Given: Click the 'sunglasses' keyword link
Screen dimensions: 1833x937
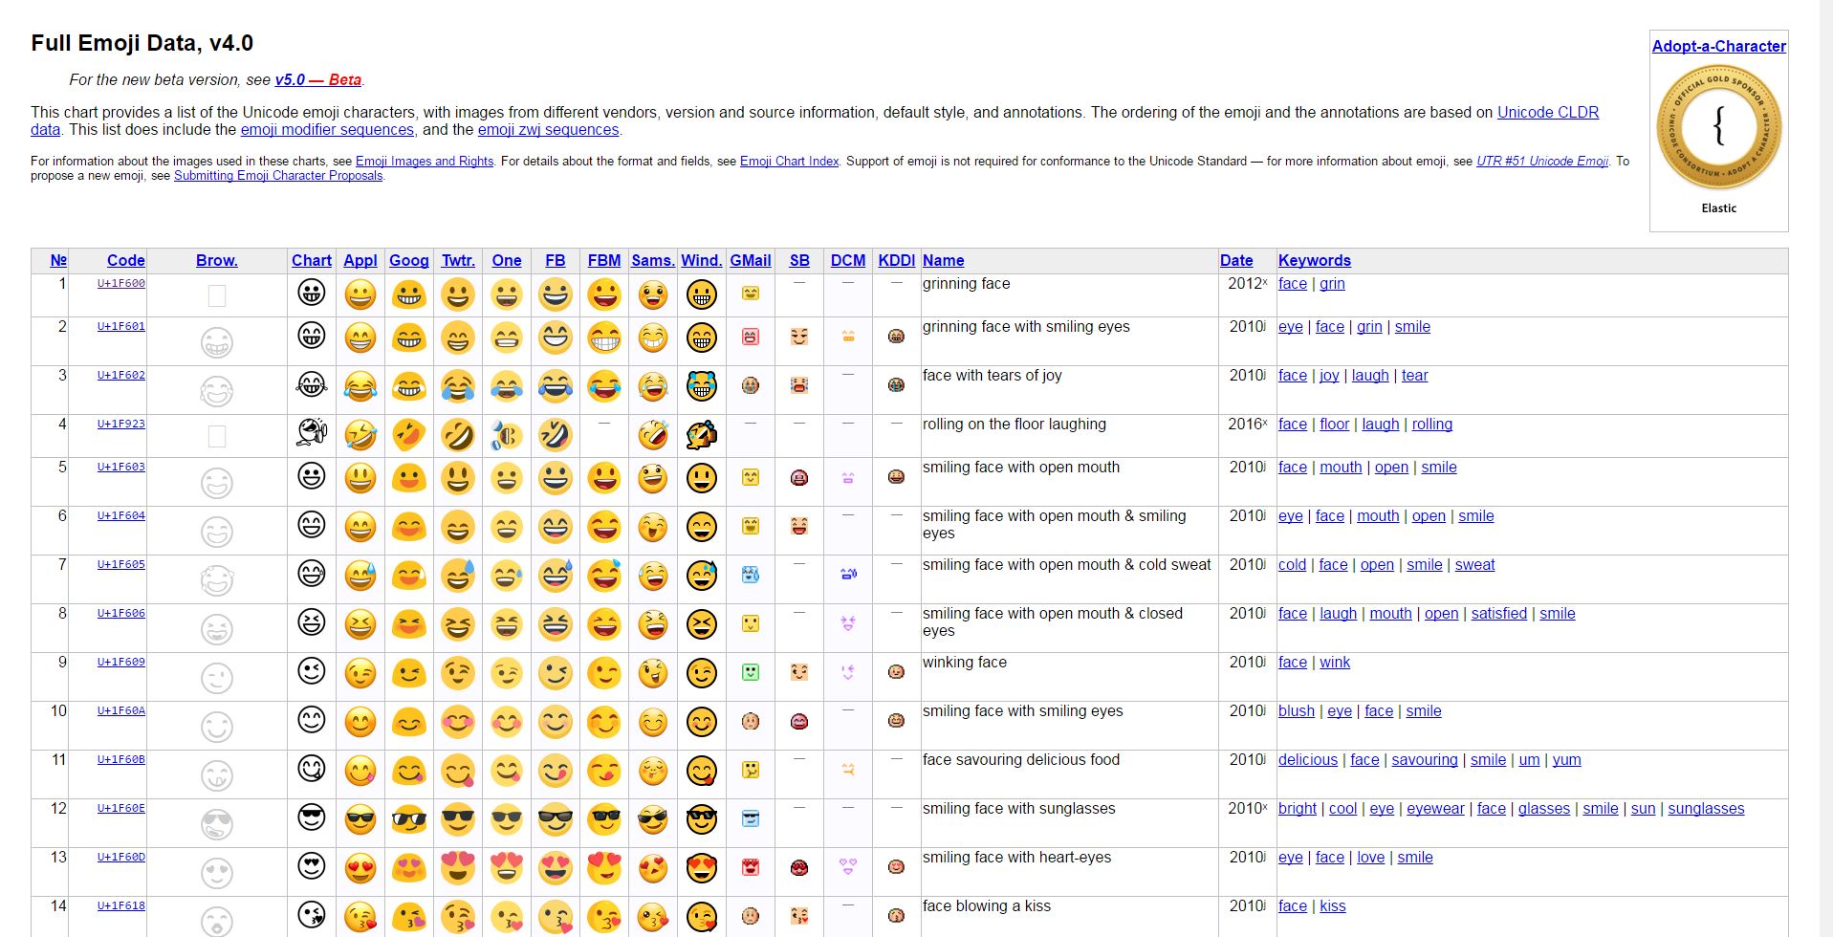Looking at the screenshot, I should click(1706, 809).
